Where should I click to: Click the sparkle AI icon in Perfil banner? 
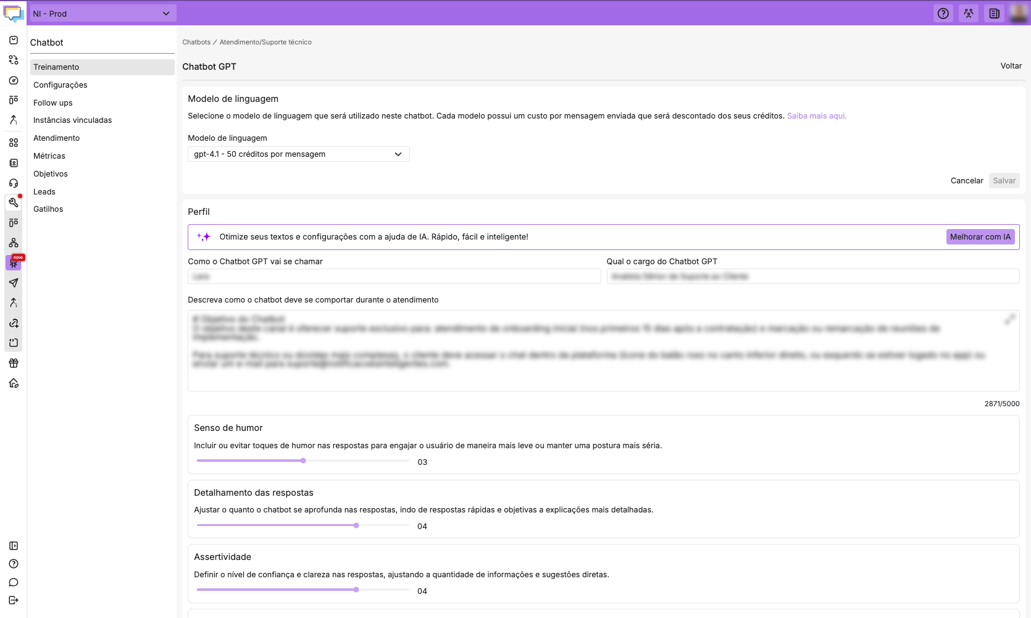click(x=204, y=236)
